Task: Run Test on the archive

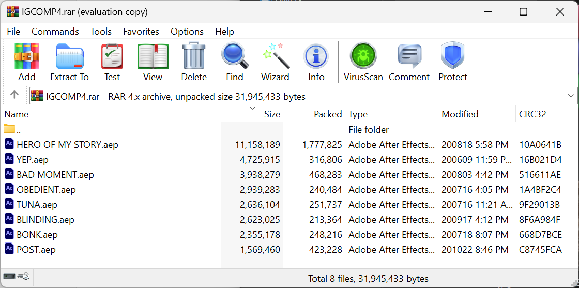Action: pos(112,57)
